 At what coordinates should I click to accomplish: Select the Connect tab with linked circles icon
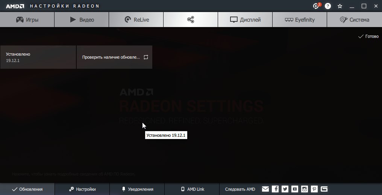(x=191, y=20)
